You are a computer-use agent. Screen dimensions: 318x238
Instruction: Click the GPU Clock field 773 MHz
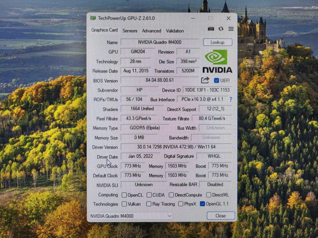(x=133, y=166)
